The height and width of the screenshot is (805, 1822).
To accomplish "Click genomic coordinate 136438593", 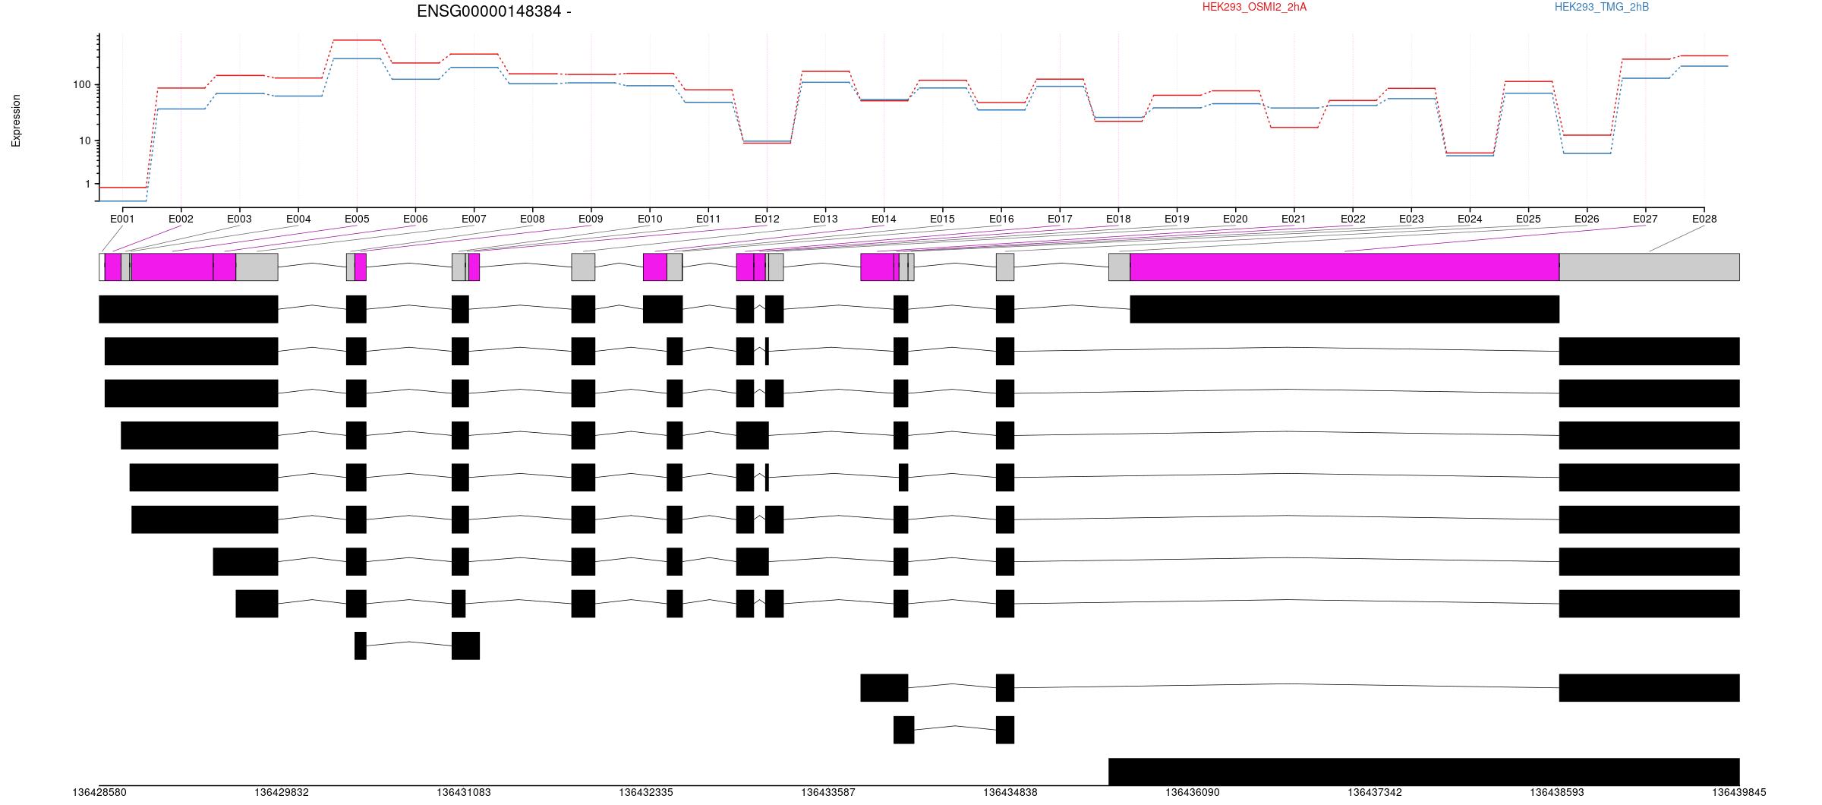I will (1557, 793).
